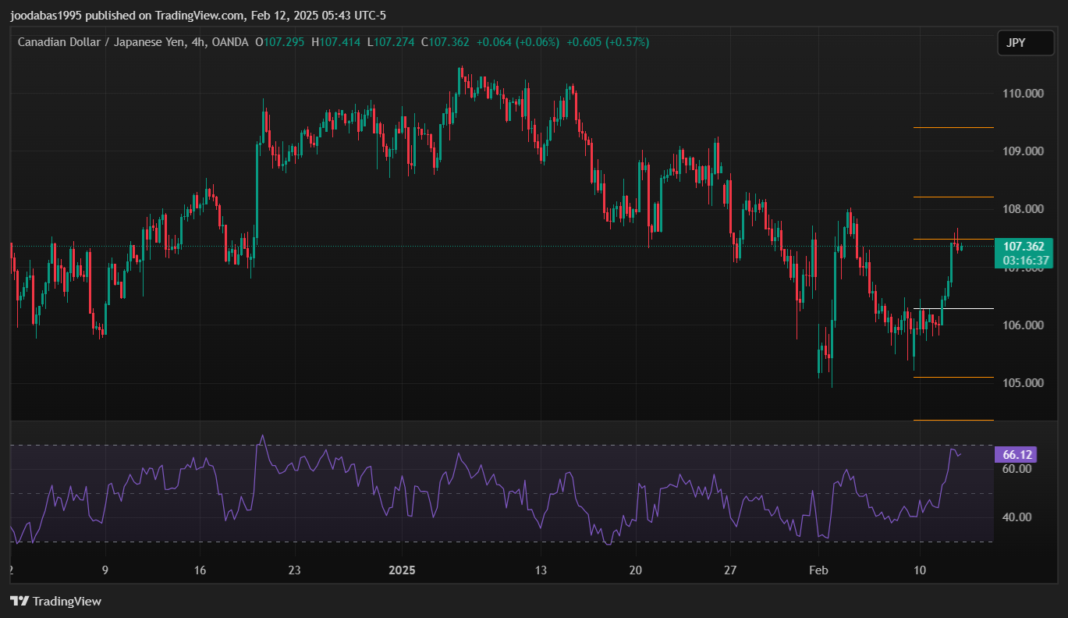This screenshot has height=618, width=1068.
Task: Open the joodabas1995 published header text
Action: click(197, 15)
